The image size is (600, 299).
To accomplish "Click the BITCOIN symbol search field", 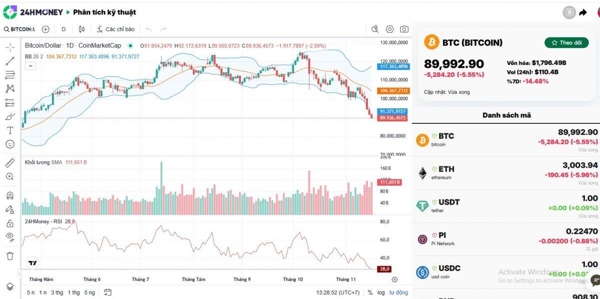I will click(20, 29).
